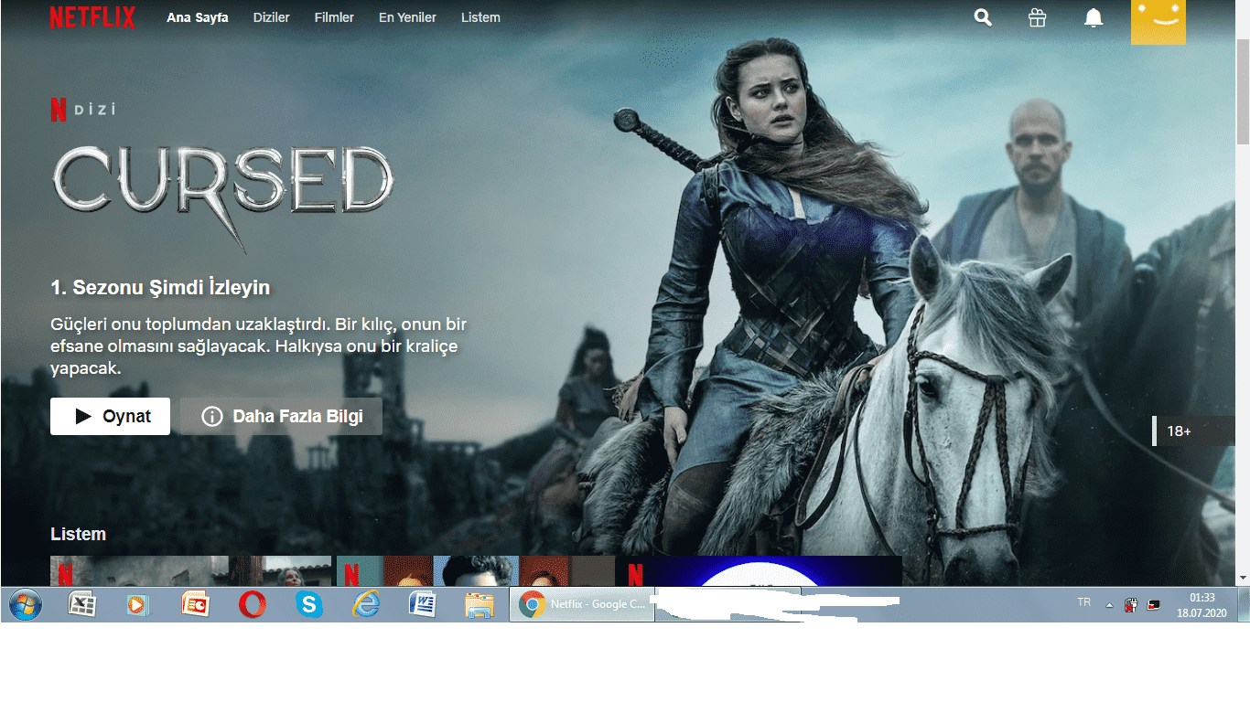Launch Internet Explorer from taskbar
The width and height of the screenshot is (1250, 702).
(366, 604)
